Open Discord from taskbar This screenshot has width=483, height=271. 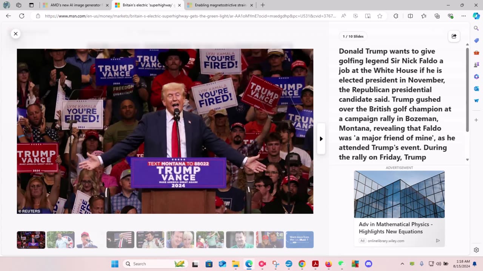pyautogui.click(x=368, y=264)
